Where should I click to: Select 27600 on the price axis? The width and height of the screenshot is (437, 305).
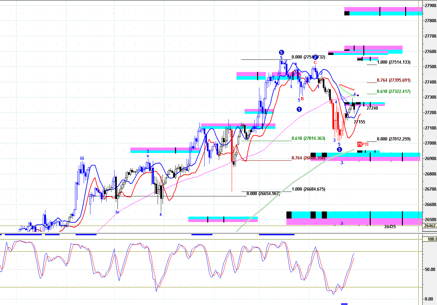tap(431, 51)
